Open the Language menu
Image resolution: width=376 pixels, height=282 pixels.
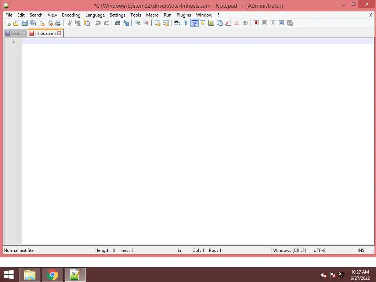(95, 15)
